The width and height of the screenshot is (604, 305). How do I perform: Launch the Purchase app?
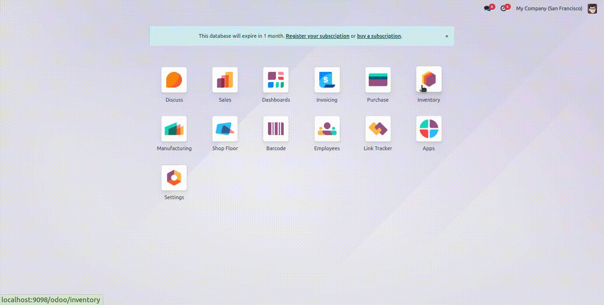[x=378, y=80]
